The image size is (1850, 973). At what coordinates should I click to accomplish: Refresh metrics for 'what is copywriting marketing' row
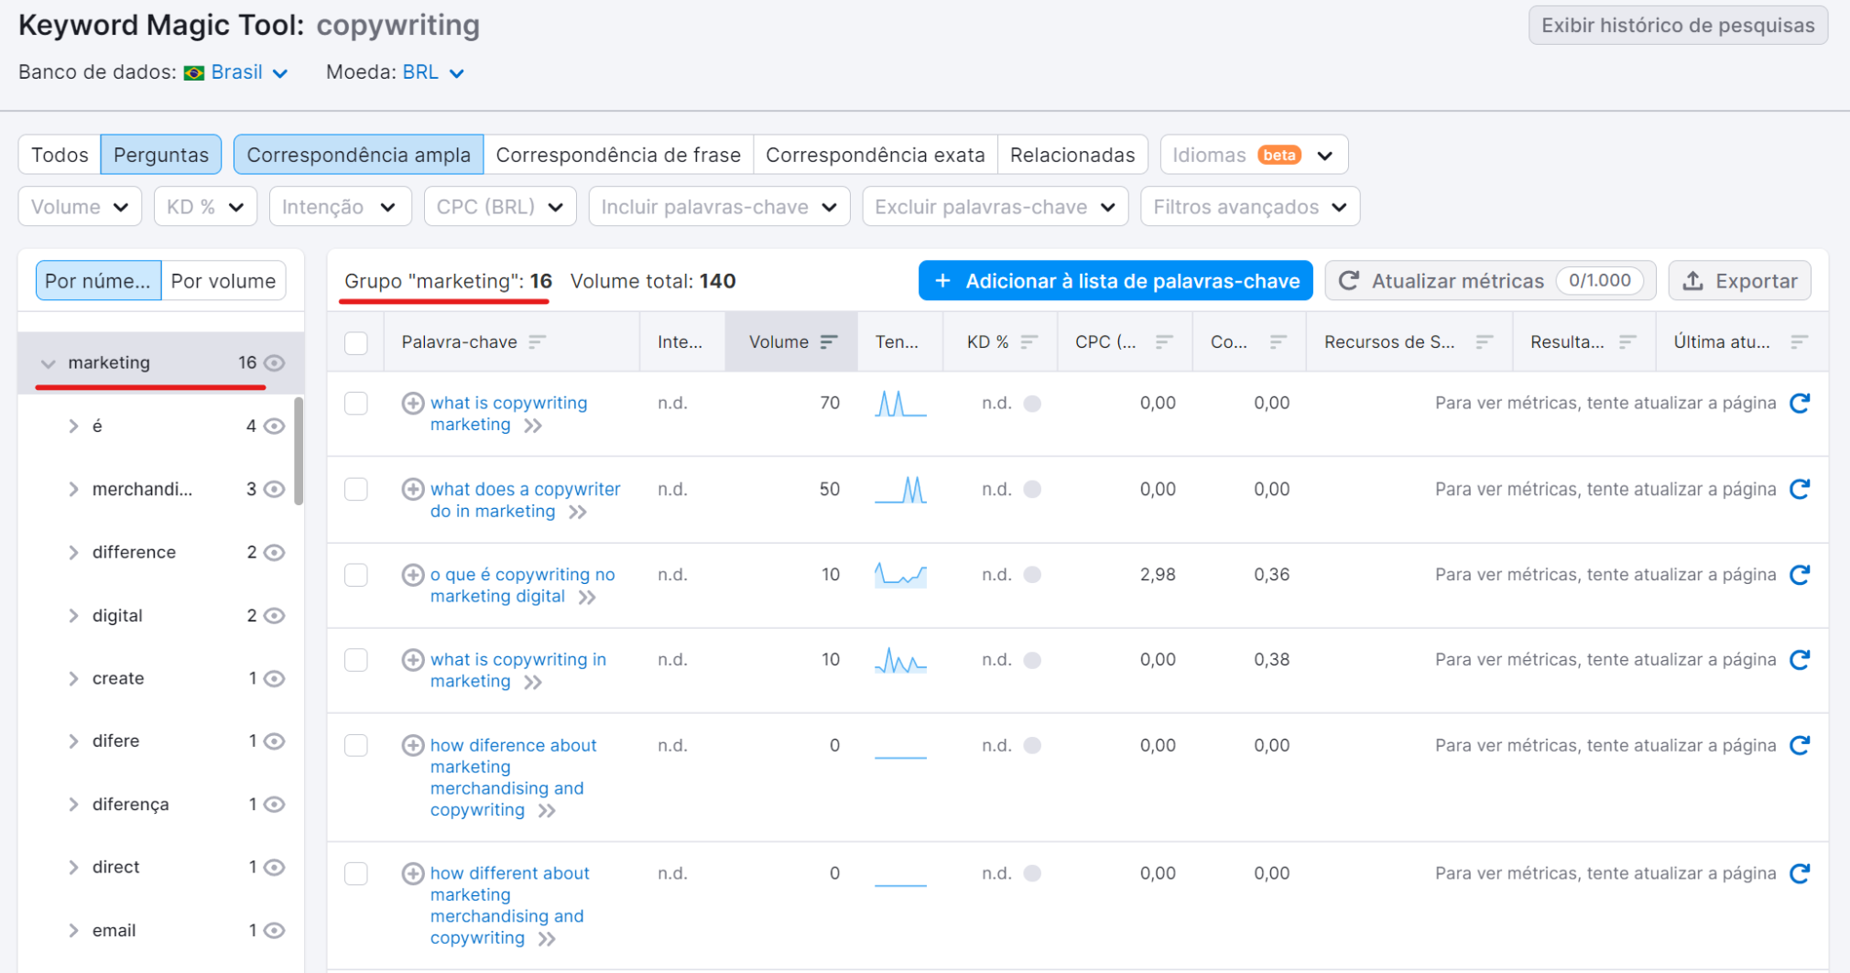point(1800,403)
